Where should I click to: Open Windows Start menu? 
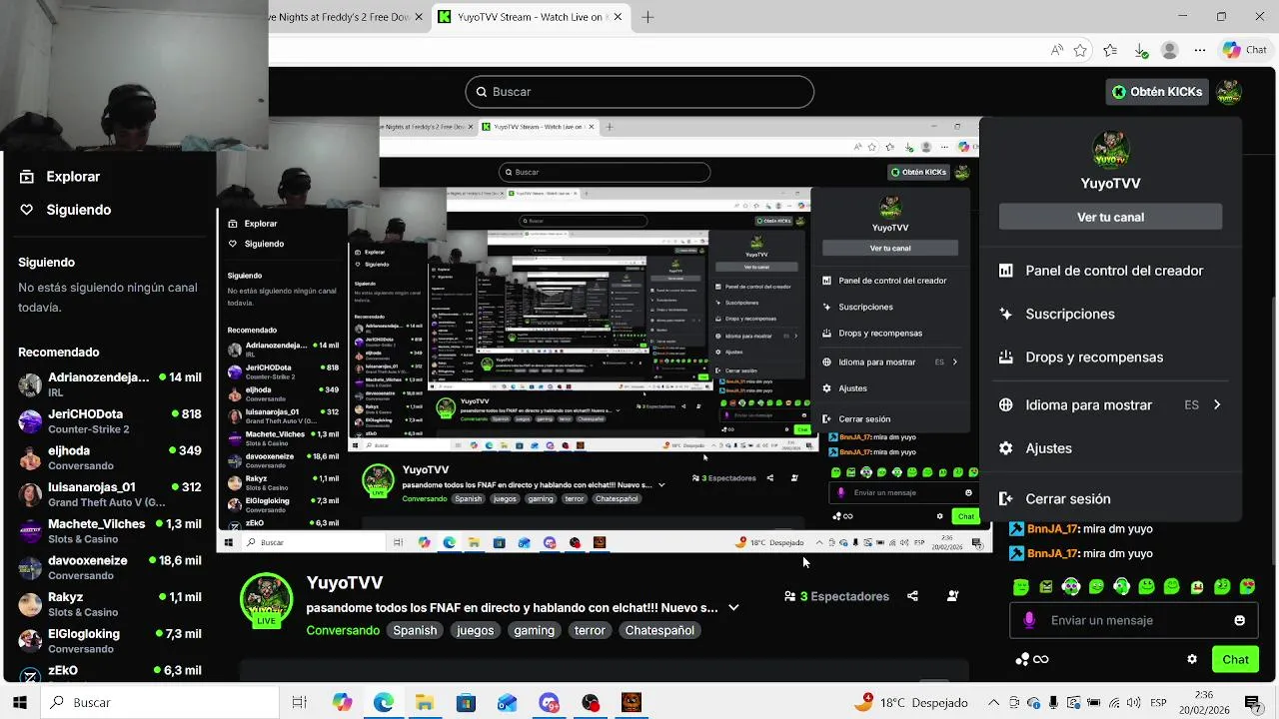point(20,702)
